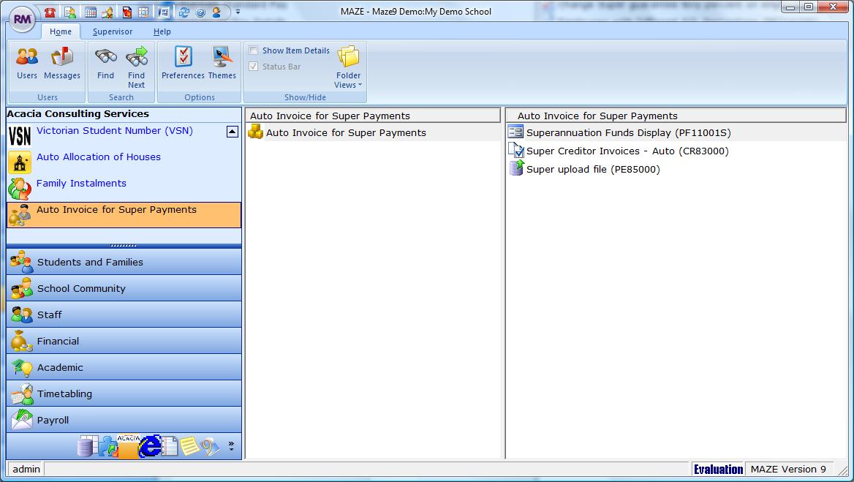Click the sidebar list scroll-up arrow
The image size is (854, 482).
click(x=233, y=131)
